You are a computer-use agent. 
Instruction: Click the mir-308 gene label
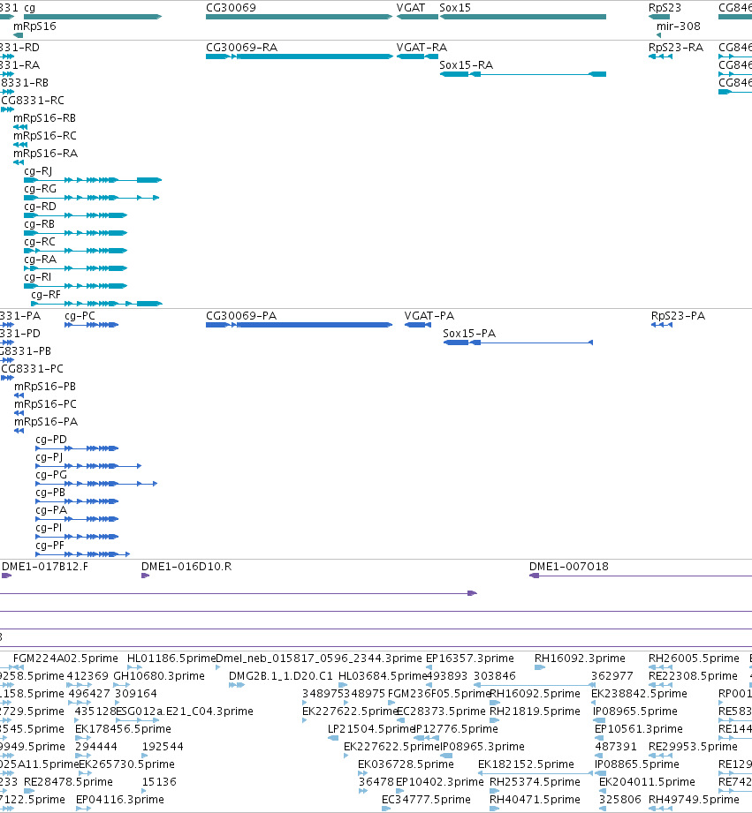pos(679,26)
